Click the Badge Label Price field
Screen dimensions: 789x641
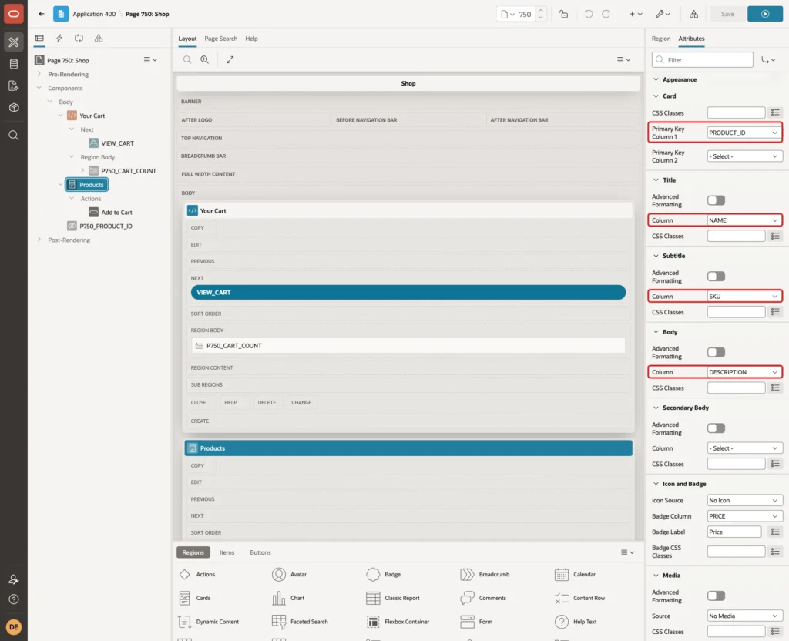(x=734, y=532)
